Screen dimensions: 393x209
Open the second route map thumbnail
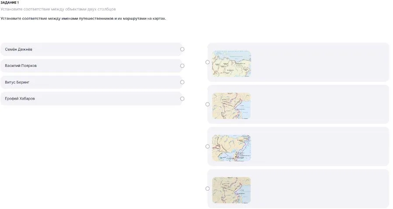click(231, 106)
